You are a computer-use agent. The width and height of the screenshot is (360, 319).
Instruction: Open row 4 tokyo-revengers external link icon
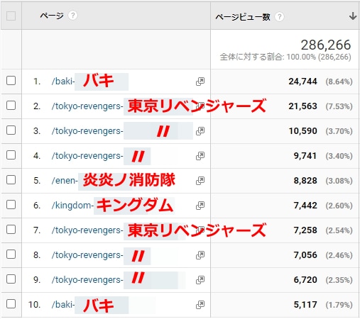tap(200, 156)
